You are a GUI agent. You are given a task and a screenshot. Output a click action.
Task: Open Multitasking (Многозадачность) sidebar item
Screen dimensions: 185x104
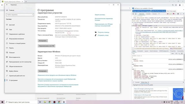(14, 57)
